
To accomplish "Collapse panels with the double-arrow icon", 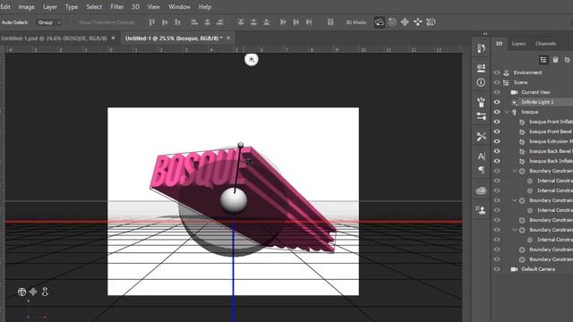I will [x=485, y=34].
